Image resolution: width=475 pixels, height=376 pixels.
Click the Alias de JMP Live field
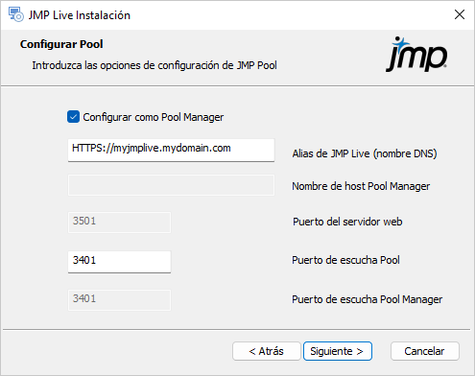point(171,150)
